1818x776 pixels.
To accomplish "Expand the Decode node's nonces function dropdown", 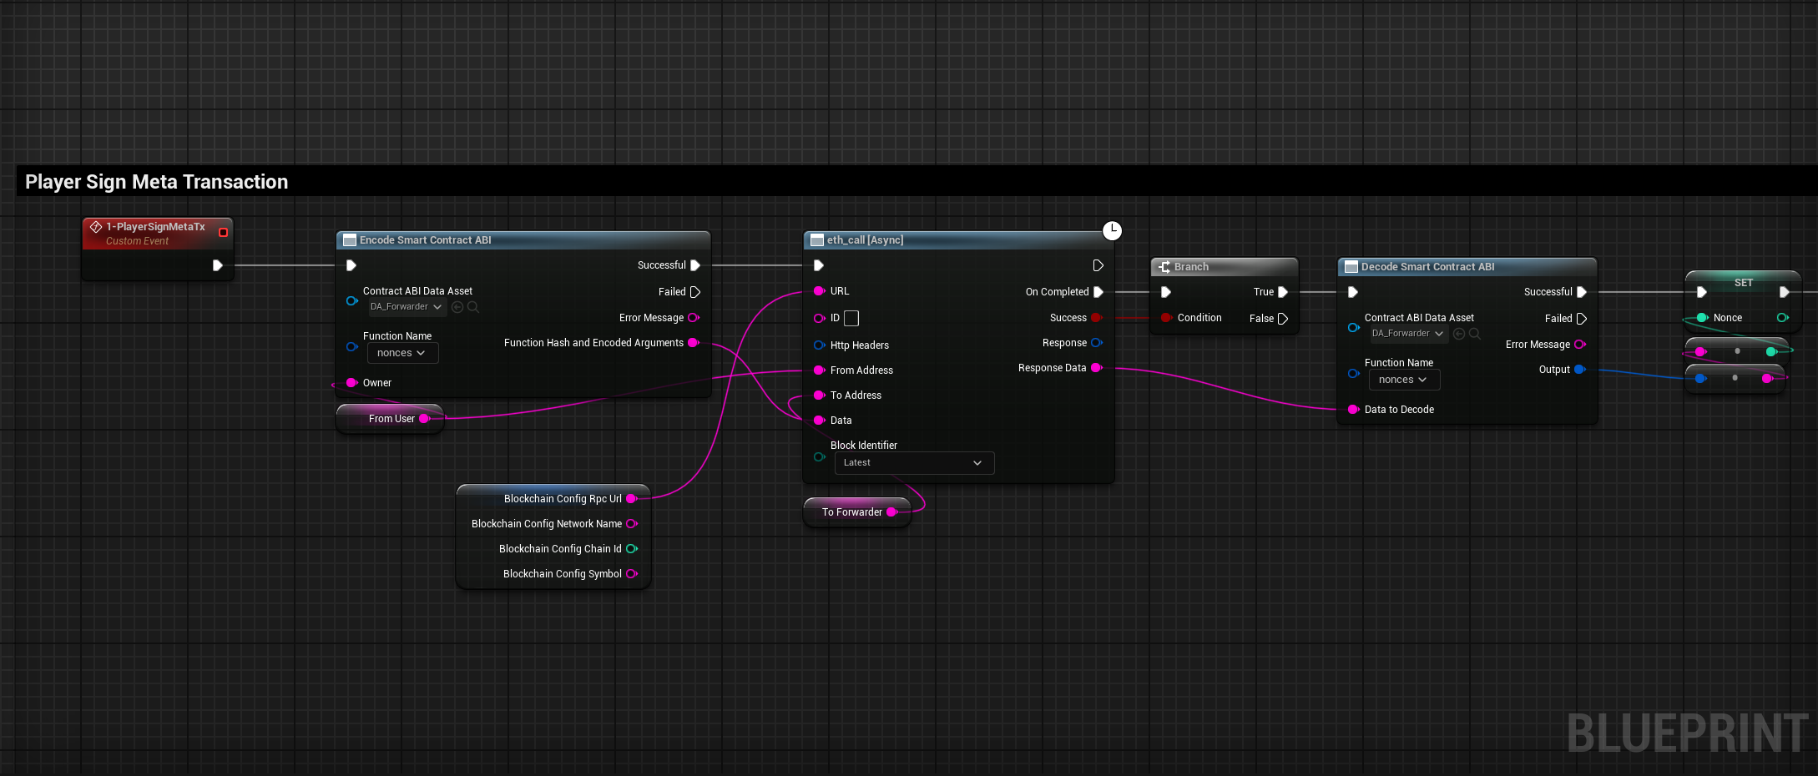I will pos(1404,380).
